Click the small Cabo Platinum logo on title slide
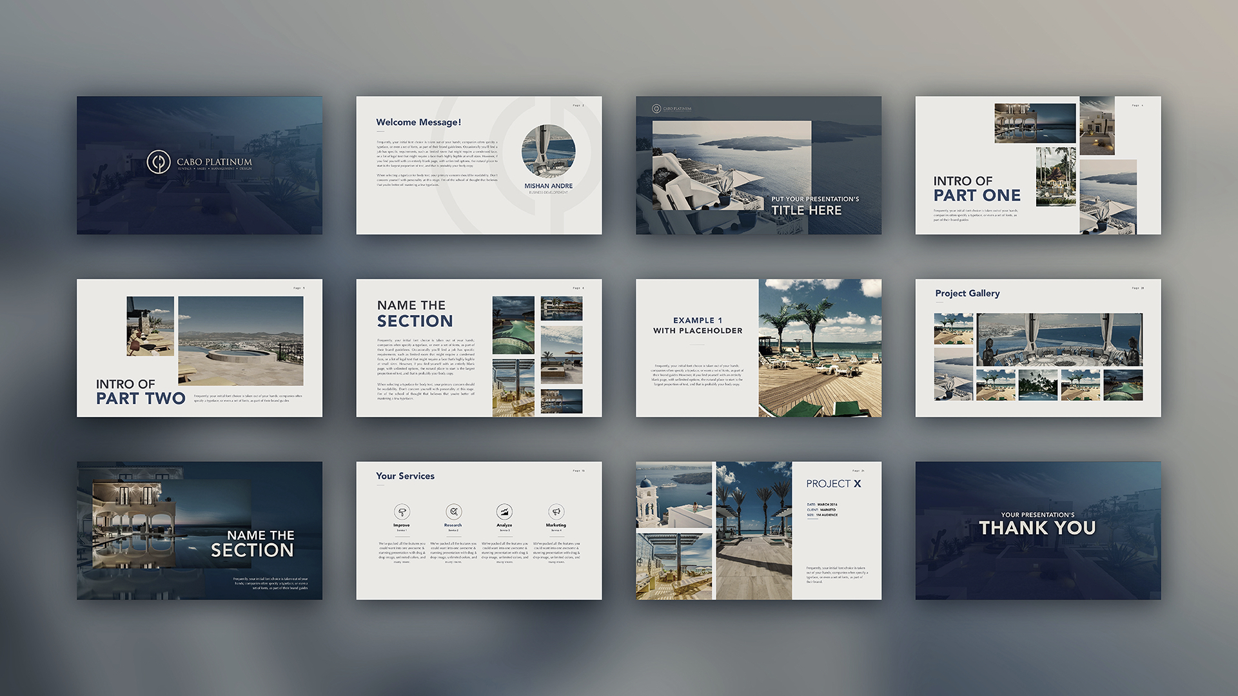The image size is (1238, 696). (x=656, y=109)
